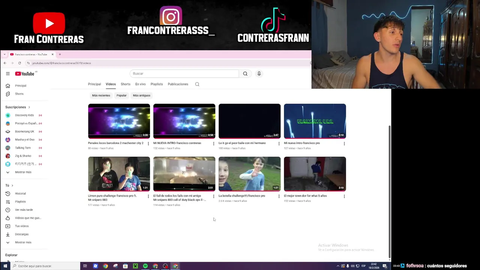Screen dimensions: 480x270
Task: Open Principal in the sidebar
Action: point(24,85)
